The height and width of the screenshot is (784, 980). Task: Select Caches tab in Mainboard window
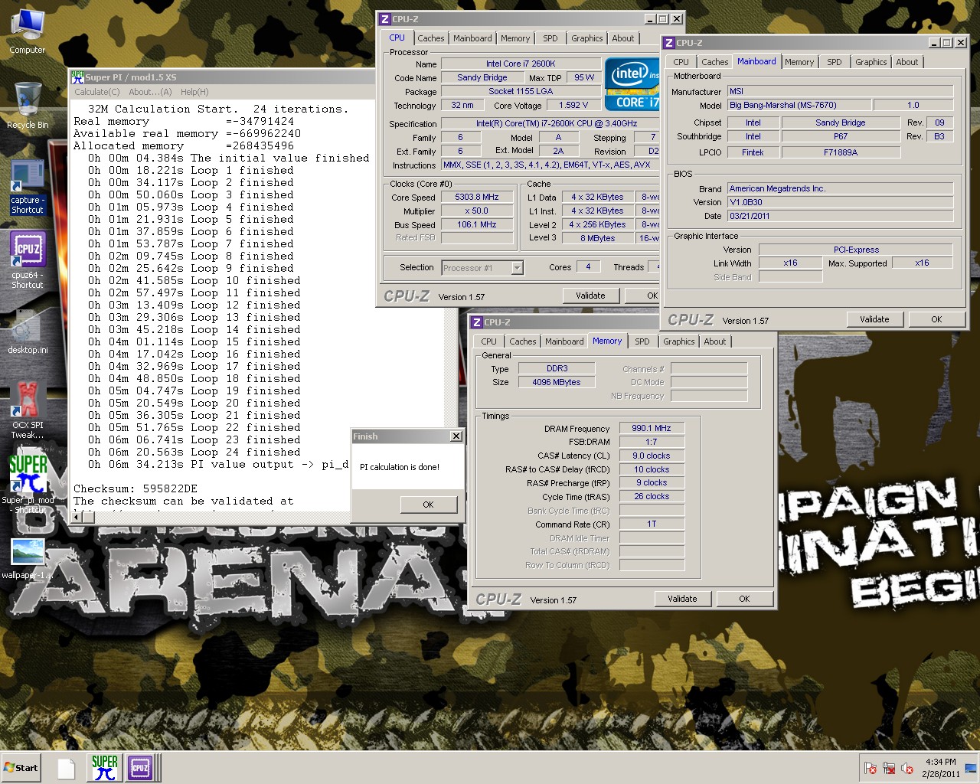click(715, 62)
